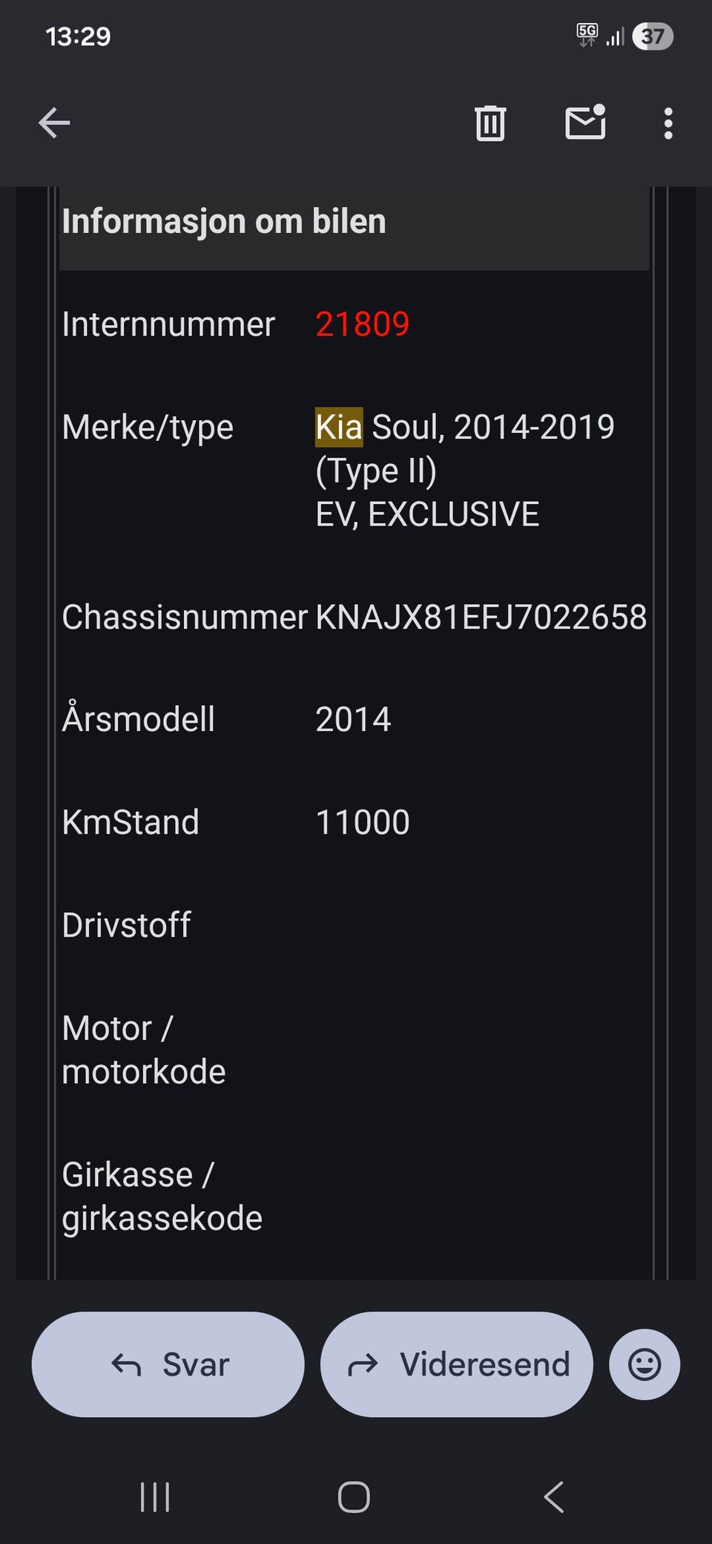The image size is (712, 1544).
Task: Mark email as unread envelope icon
Action: 585,123
